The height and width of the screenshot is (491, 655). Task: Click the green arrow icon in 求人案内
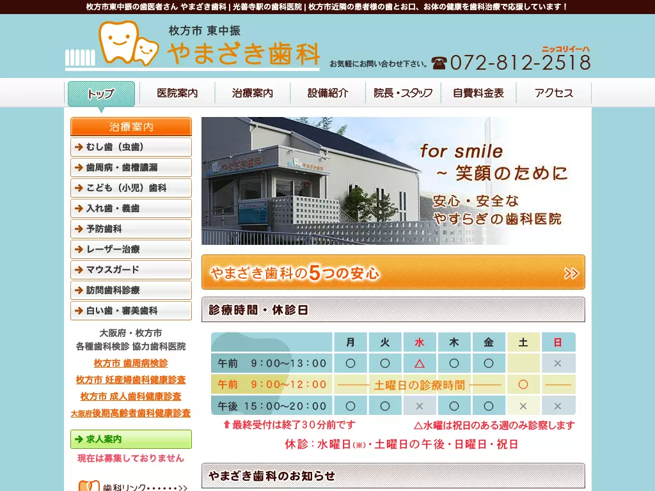point(79,439)
